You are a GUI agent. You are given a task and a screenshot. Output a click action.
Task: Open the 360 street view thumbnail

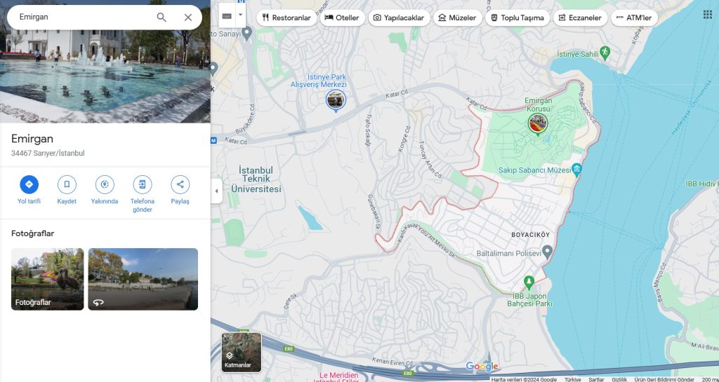[x=143, y=279]
